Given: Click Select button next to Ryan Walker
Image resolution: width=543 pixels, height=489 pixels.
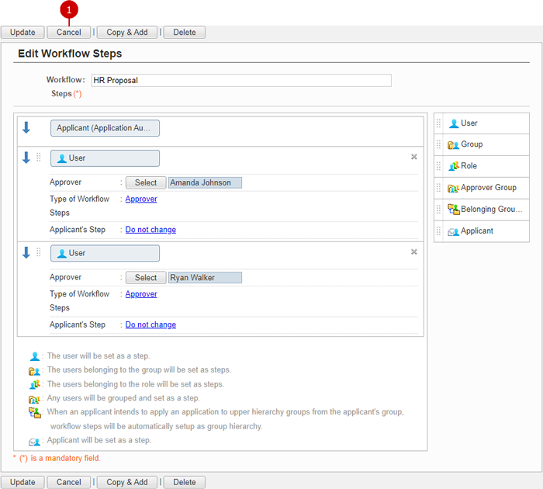Looking at the screenshot, I should click(146, 278).
